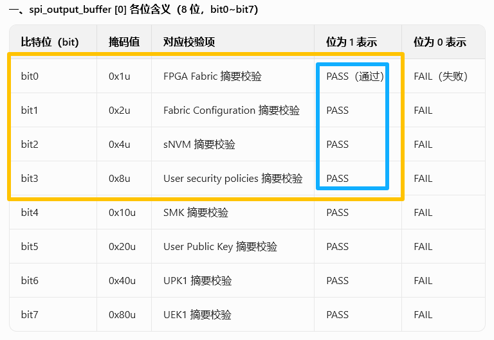Image resolution: width=494 pixels, height=340 pixels.
Task: Click the bit0 cell in first row
Action: tap(30, 76)
